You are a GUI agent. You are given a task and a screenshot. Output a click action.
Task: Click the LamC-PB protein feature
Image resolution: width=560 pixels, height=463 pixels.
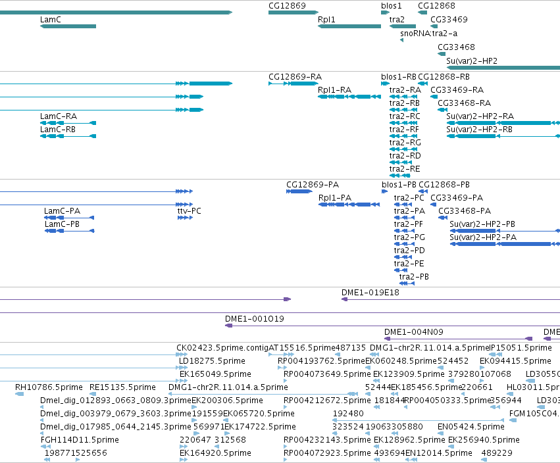[69, 231]
